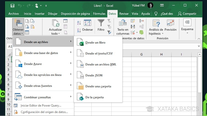Click the reapply filter icon
This screenshot has width=207, height=116.
point(109,27)
